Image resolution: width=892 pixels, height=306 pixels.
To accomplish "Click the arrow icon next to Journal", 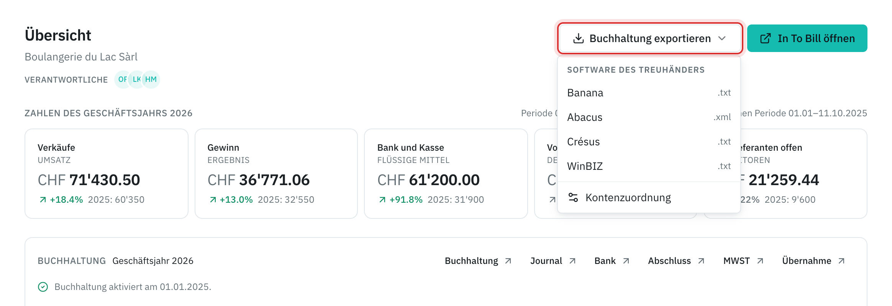I will click(572, 261).
